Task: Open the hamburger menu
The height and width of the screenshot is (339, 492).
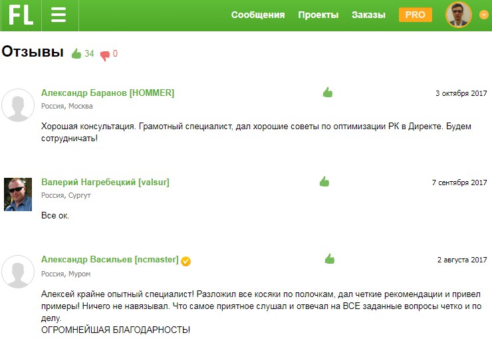Action: [x=59, y=15]
